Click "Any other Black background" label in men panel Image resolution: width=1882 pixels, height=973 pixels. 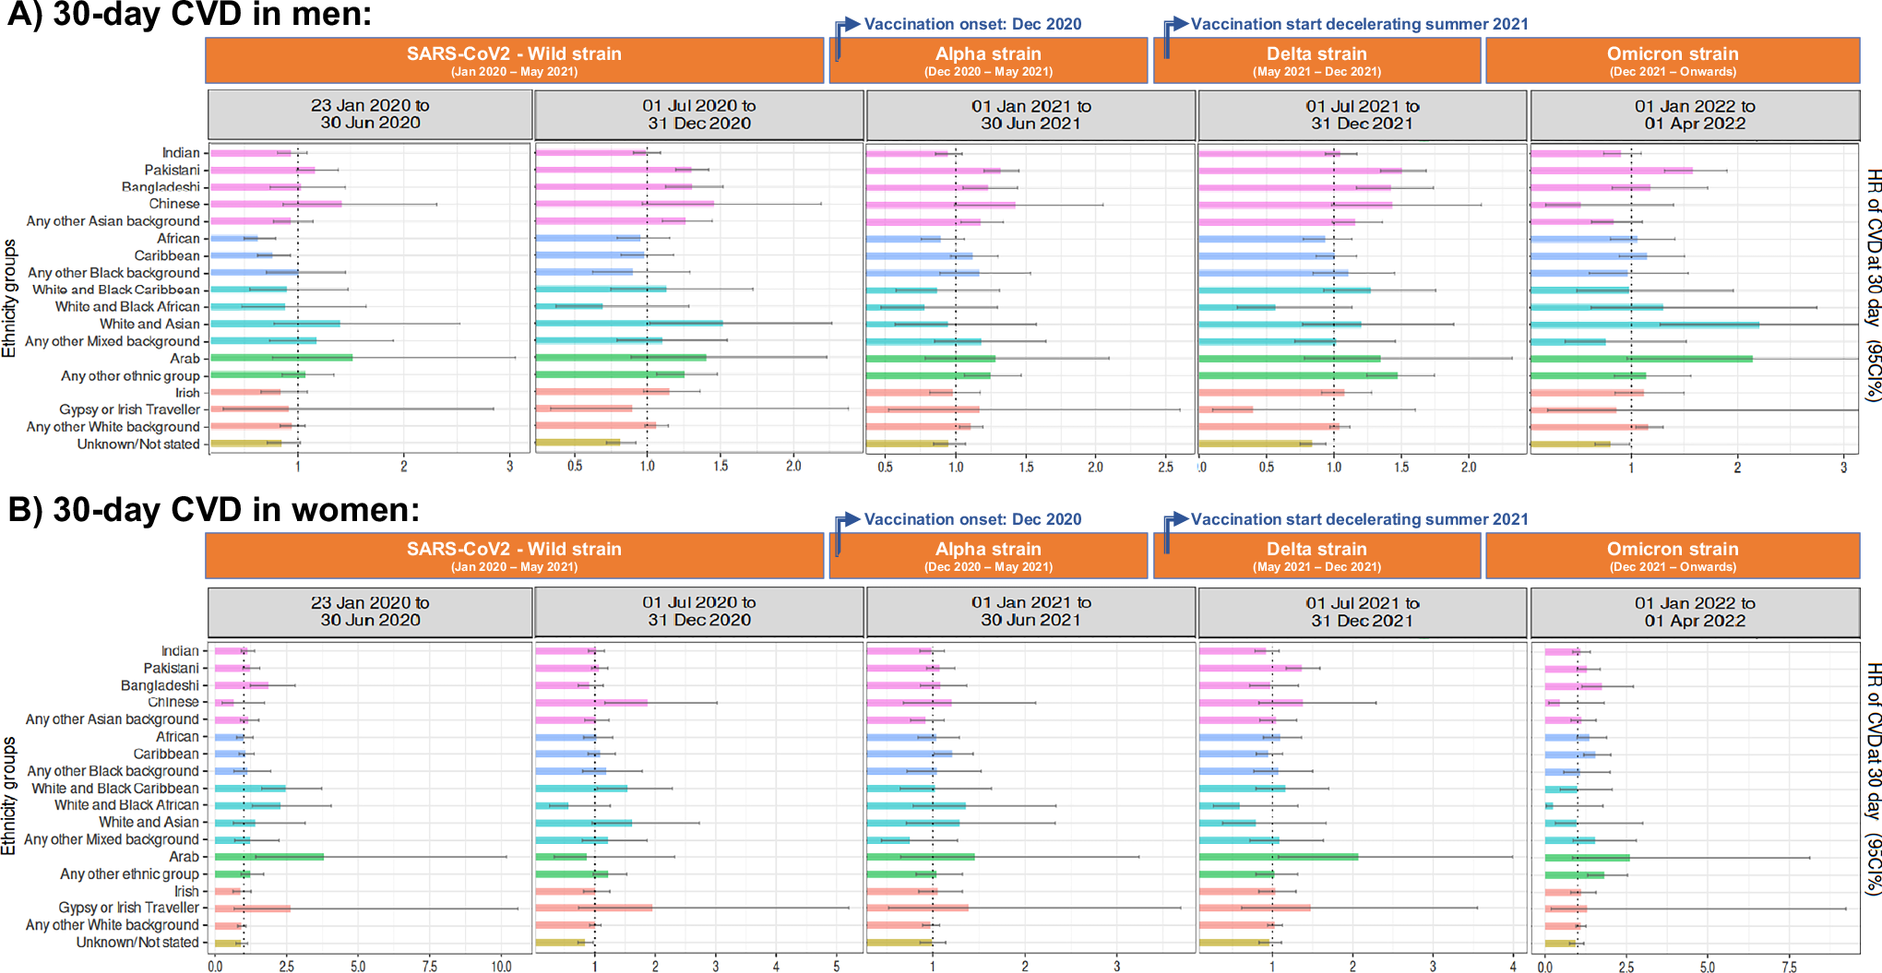coord(113,273)
